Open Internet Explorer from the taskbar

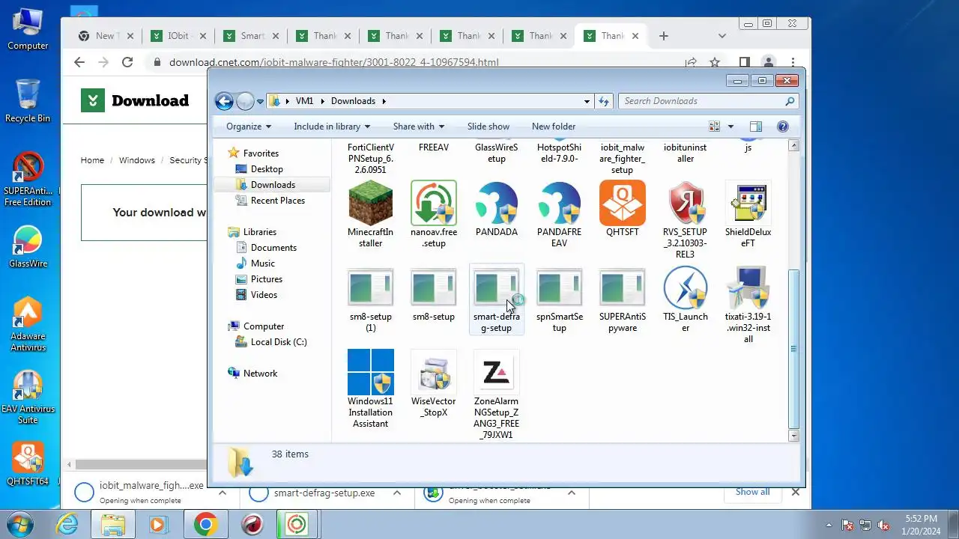pyautogui.click(x=67, y=524)
